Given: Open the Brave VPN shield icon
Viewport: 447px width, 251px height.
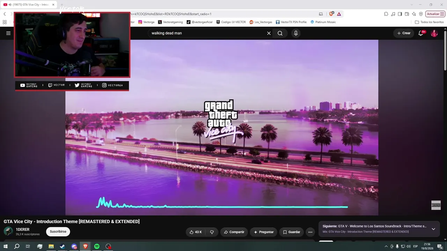Looking at the screenshot, I should (x=421, y=14).
